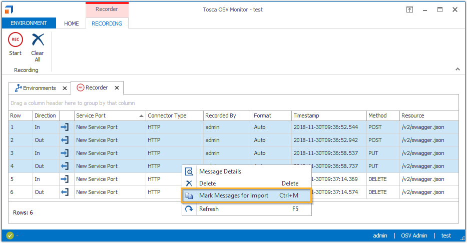This screenshot has height=243, width=467.
Task: Close the Recorder document tab
Action: 117,88
